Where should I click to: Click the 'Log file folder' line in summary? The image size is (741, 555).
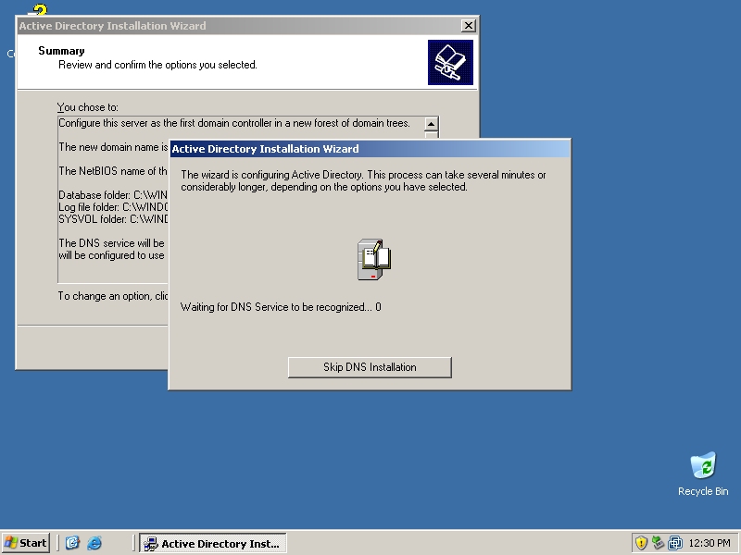point(113,207)
